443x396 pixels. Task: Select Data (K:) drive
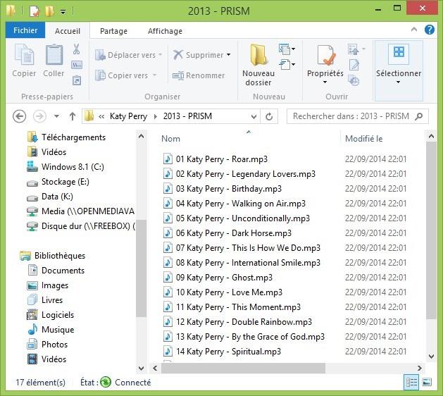50,197
